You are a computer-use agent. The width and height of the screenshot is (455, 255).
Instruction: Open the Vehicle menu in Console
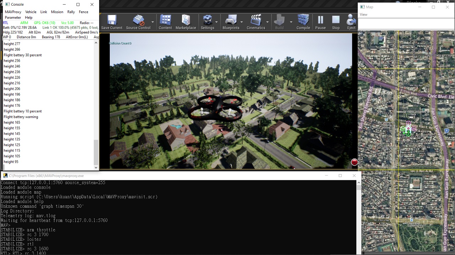click(31, 11)
